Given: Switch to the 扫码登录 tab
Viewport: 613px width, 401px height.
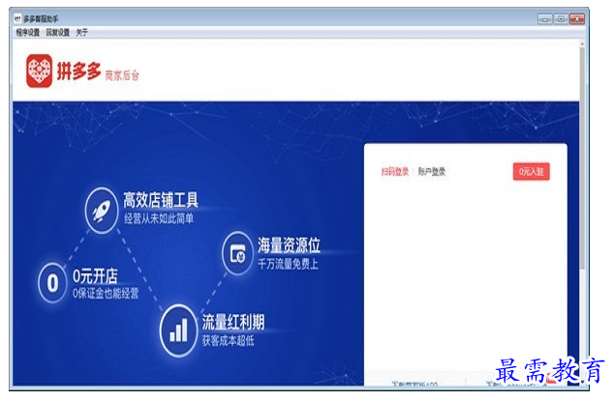Looking at the screenshot, I should [395, 172].
